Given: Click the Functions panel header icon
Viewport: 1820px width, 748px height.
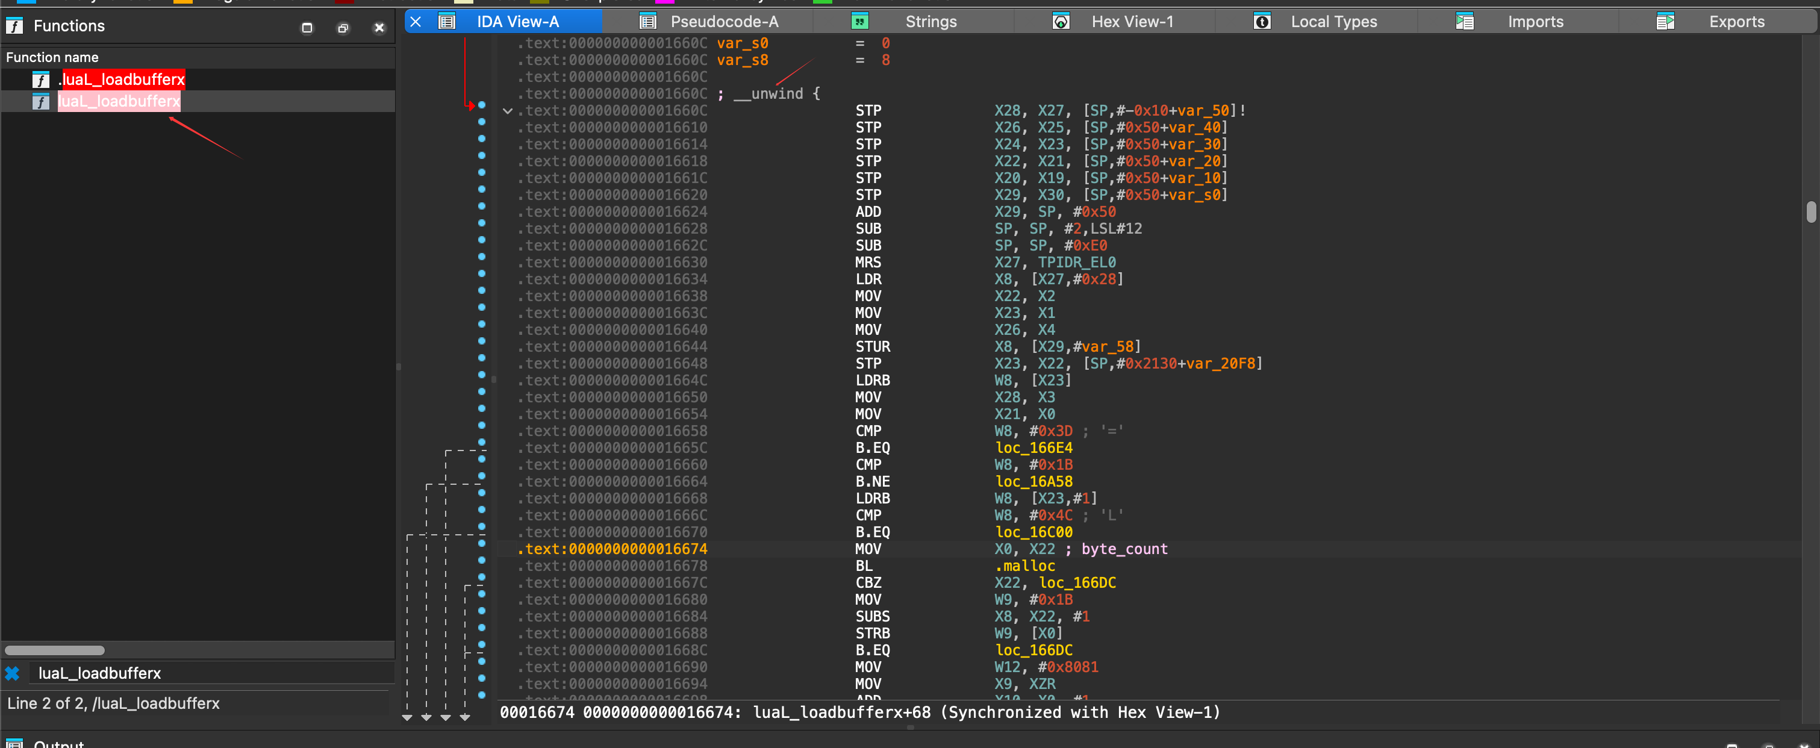Looking at the screenshot, I should point(14,26).
